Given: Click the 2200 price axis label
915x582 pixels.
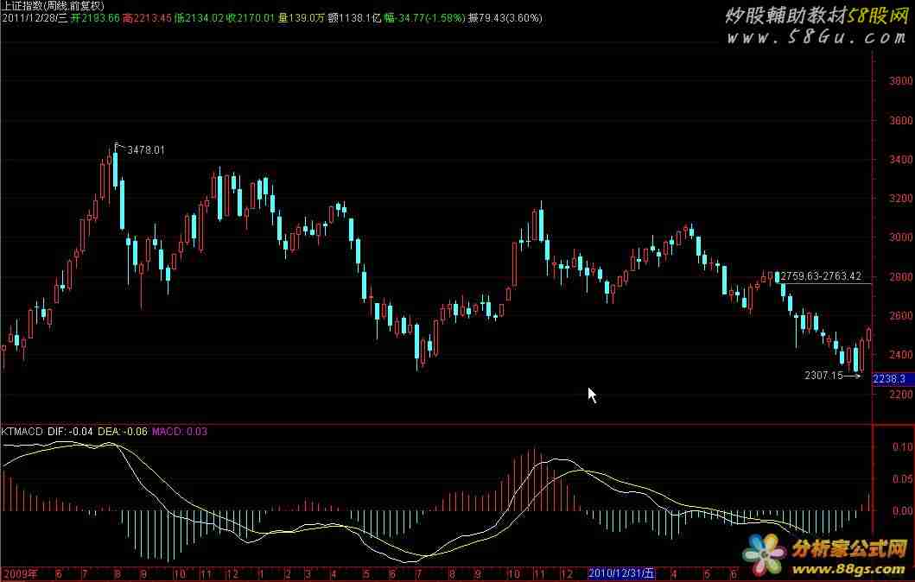Looking at the screenshot, I should (x=901, y=395).
